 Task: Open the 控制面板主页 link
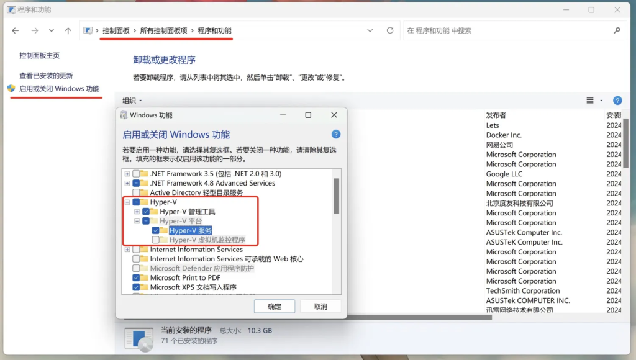click(x=39, y=55)
